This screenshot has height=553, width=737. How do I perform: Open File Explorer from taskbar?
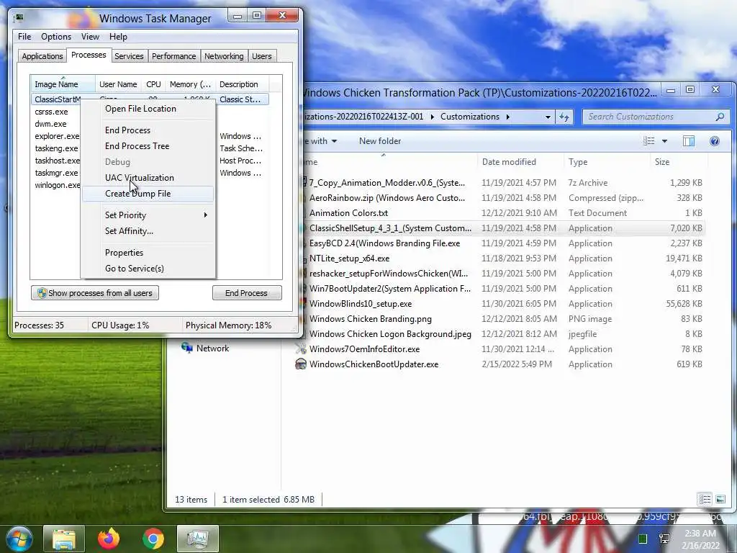tap(64, 539)
